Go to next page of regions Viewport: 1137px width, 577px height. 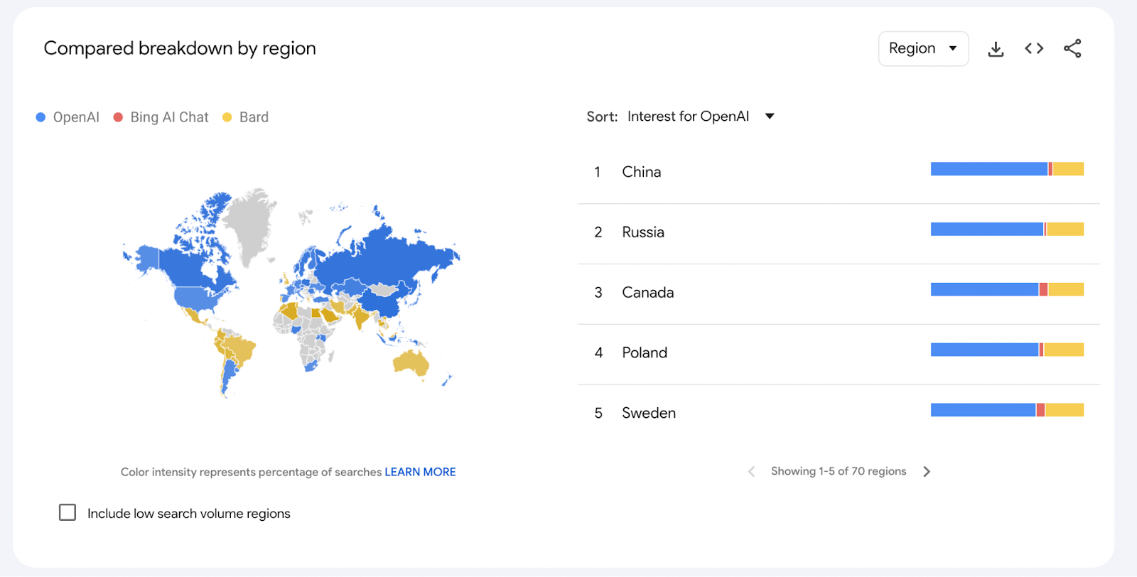927,472
